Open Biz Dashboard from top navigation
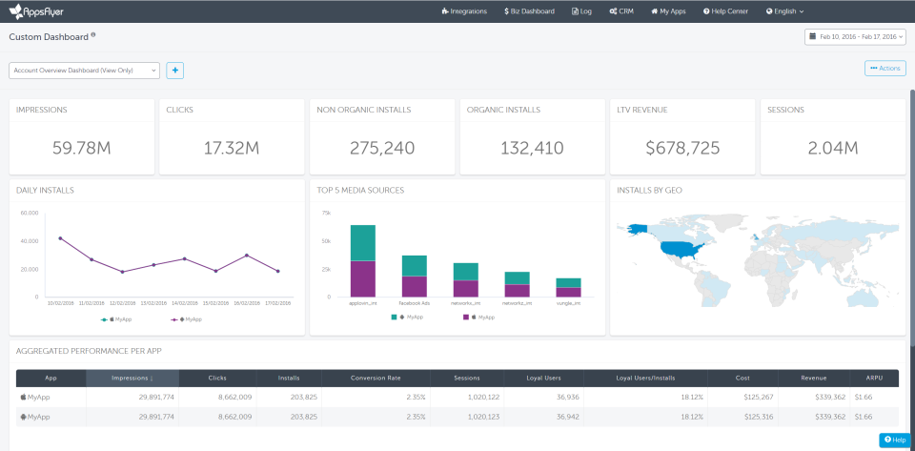The height and width of the screenshot is (451, 915). (528, 11)
